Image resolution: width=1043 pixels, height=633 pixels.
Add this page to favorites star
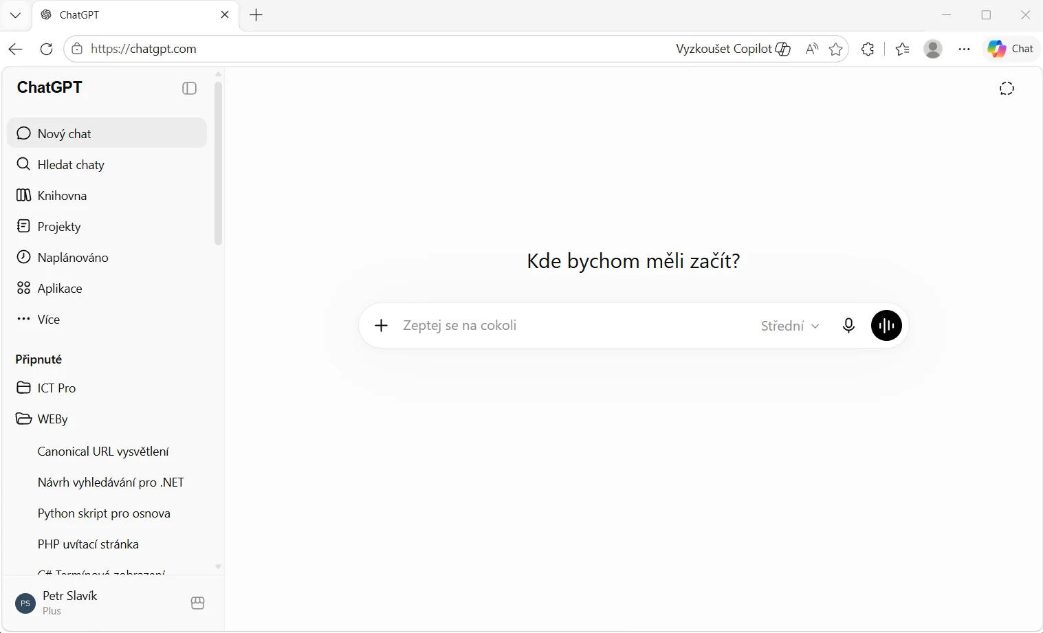point(836,49)
